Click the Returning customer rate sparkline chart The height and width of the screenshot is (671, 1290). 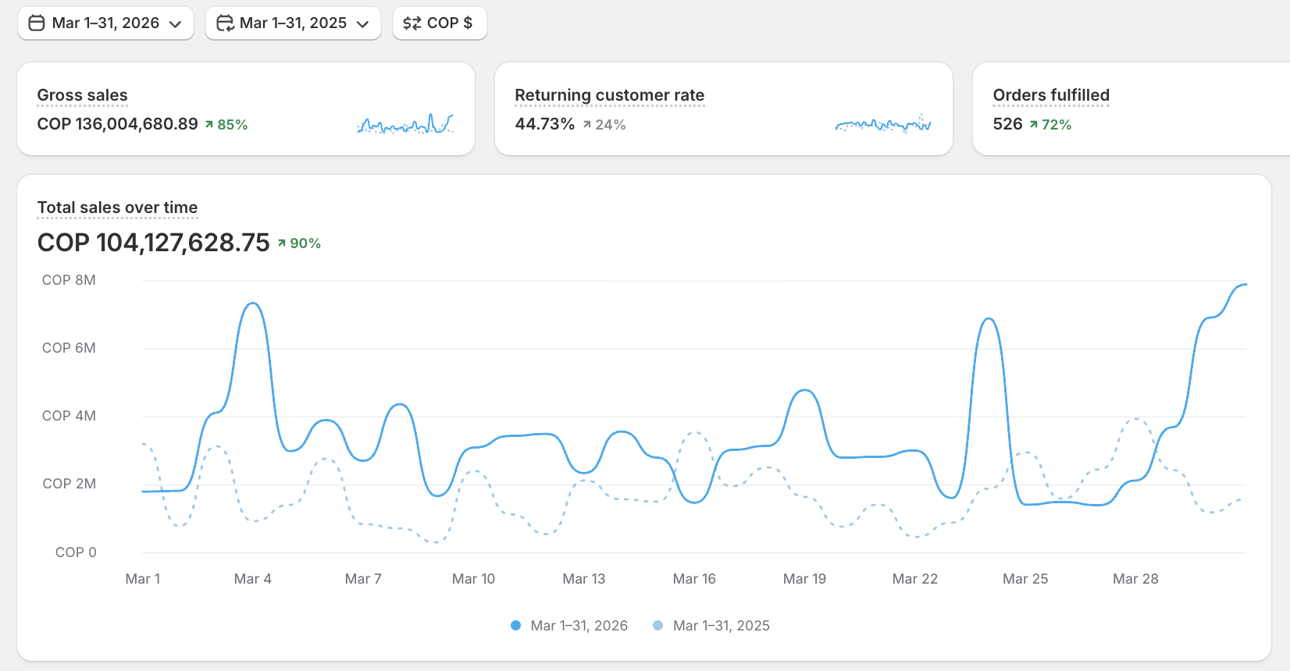883,124
